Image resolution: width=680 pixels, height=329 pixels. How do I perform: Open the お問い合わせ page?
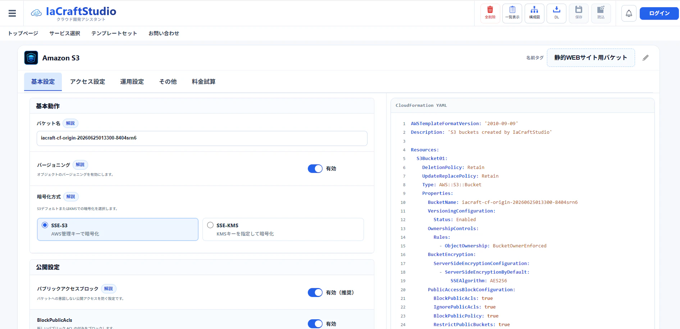164,33
